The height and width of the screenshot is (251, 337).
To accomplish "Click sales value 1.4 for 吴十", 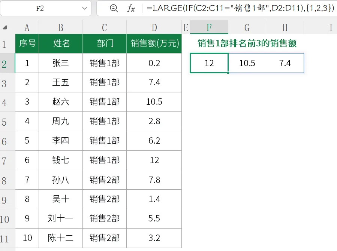I will [154, 199].
